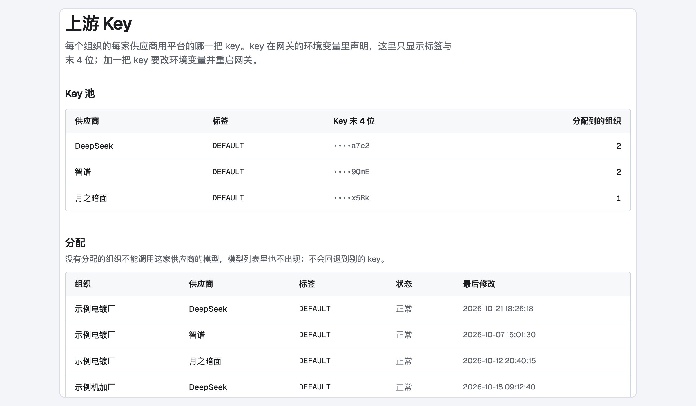Select the 月之暗面 row in Key 池
696x406 pixels.
click(348, 198)
